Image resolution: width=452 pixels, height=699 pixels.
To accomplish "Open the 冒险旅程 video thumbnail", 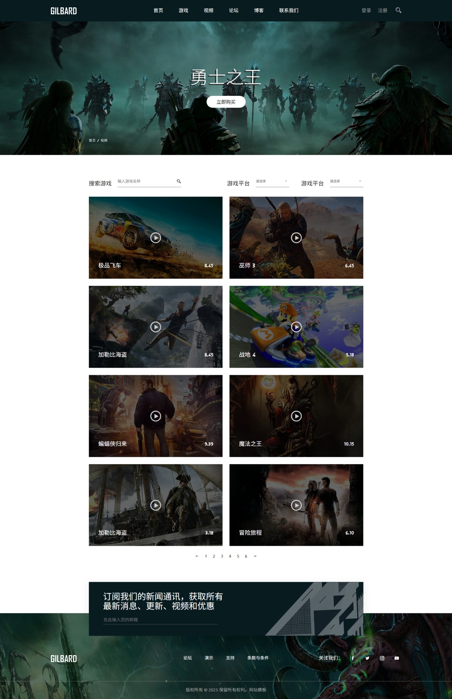I will point(296,505).
